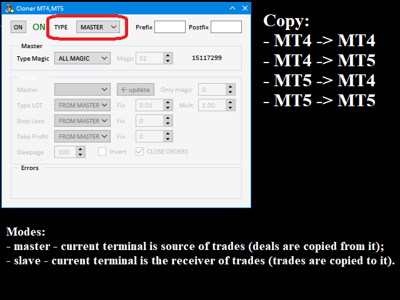Click the Magic number field showing 52
The height and width of the screenshot is (300, 400).
click(149, 58)
